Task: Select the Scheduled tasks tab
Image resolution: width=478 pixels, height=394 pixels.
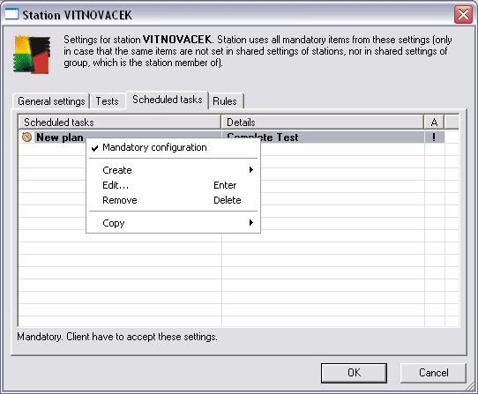Action: click(168, 100)
